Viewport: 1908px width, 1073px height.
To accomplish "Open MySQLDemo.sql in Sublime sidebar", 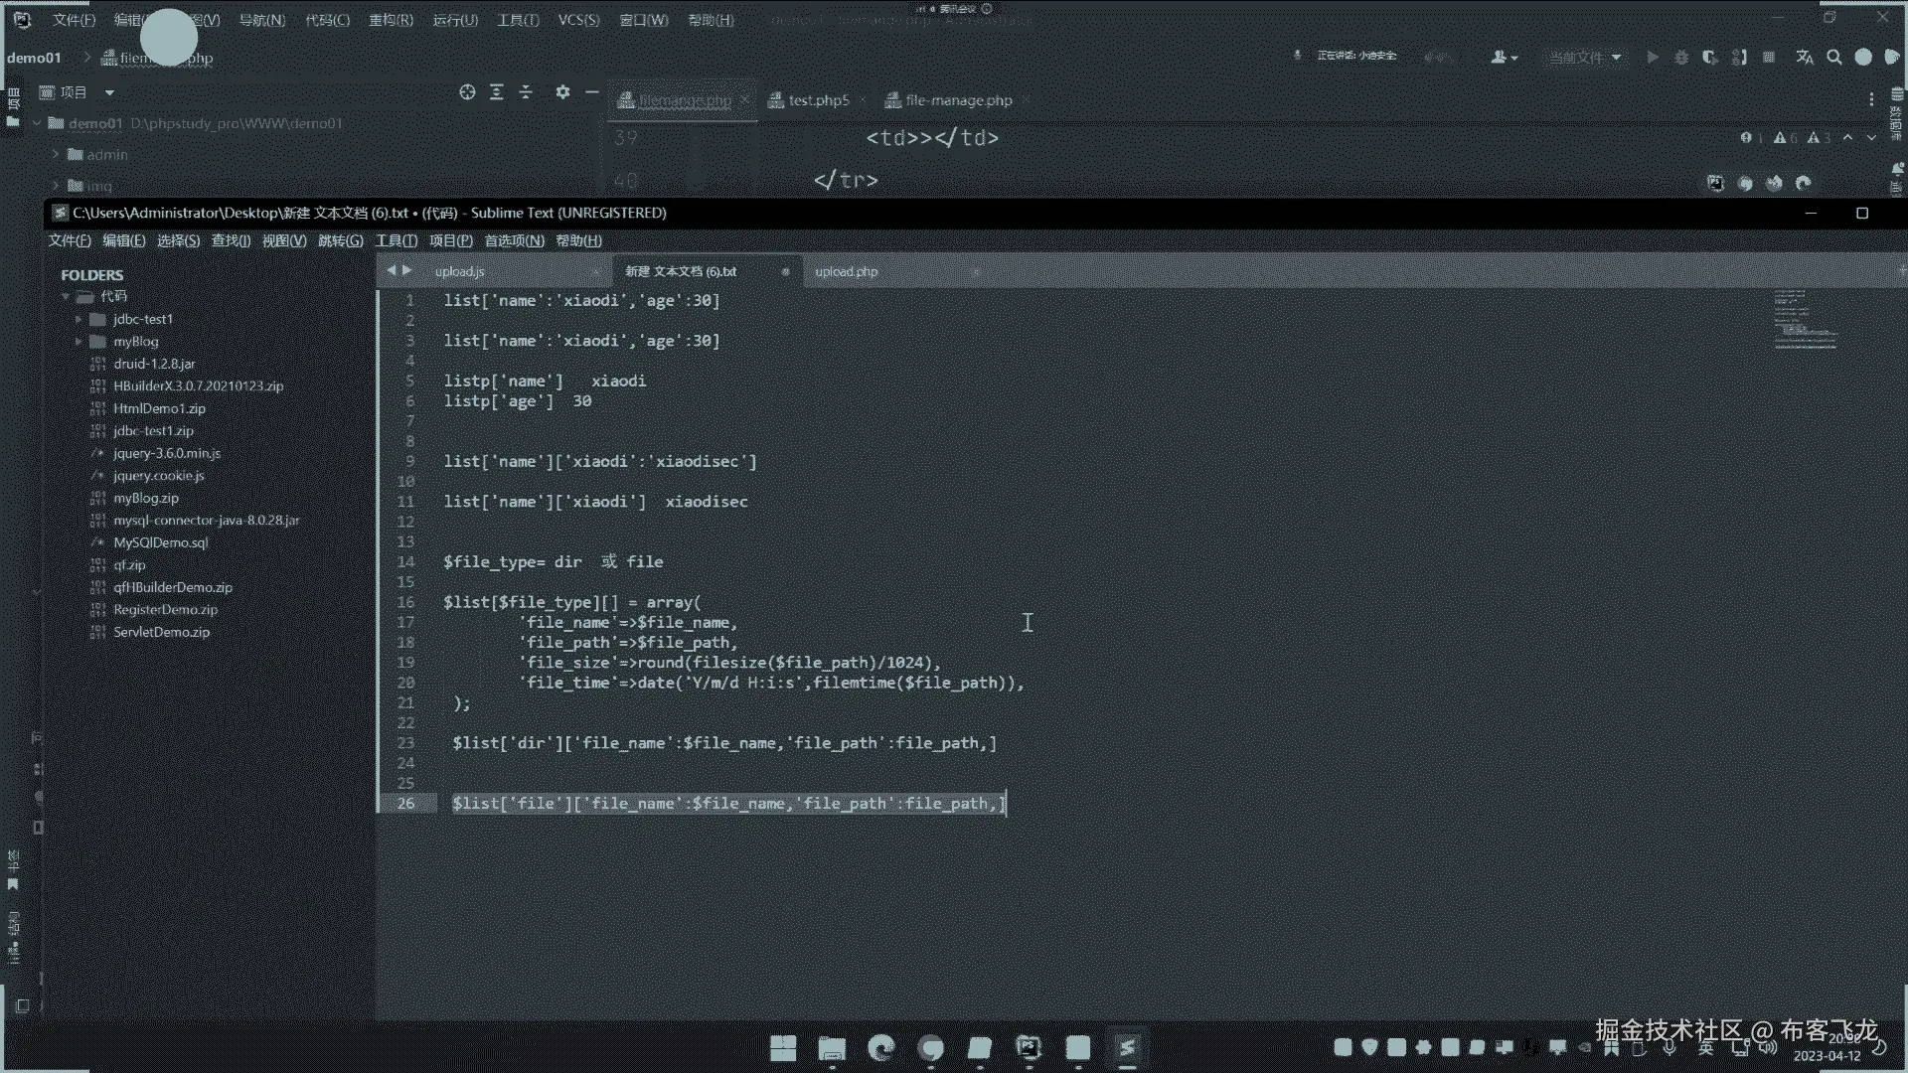I will [160, 542].
